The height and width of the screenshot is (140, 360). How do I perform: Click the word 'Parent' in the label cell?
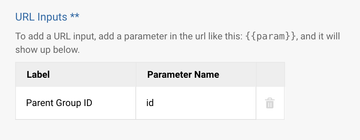(x=37, y=103)
